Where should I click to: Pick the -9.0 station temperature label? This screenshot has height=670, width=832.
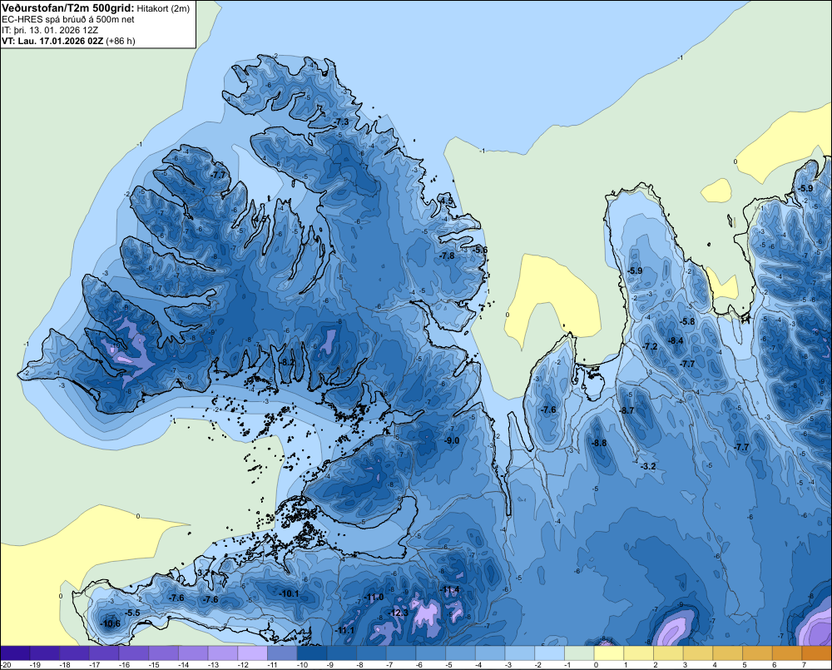(x=452, y=440)
